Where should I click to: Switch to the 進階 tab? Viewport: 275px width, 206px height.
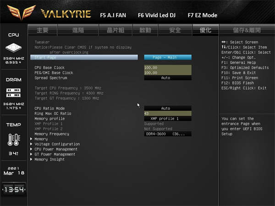(78, 30)
